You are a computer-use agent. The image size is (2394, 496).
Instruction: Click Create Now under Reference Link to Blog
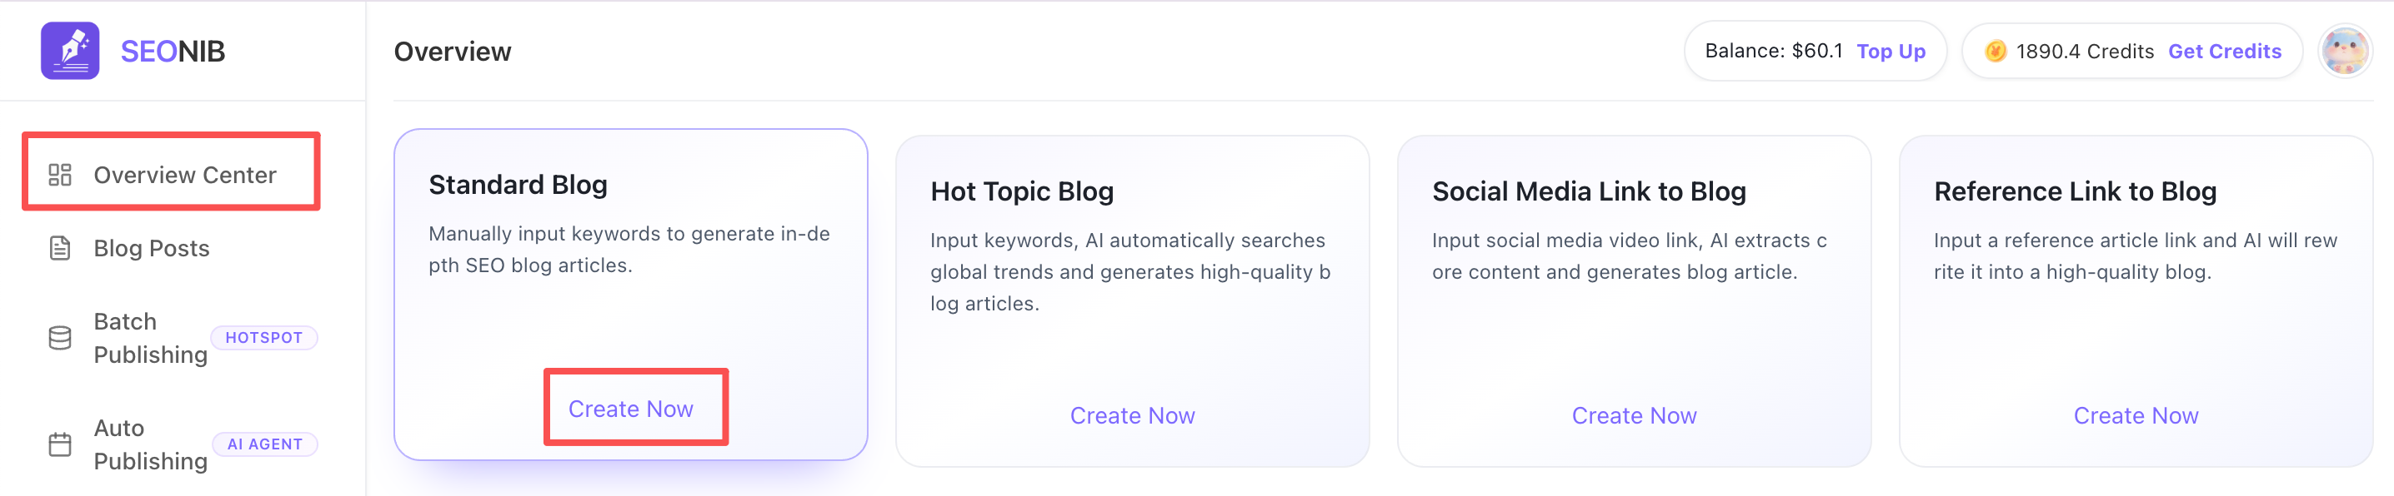[2136, 415]
